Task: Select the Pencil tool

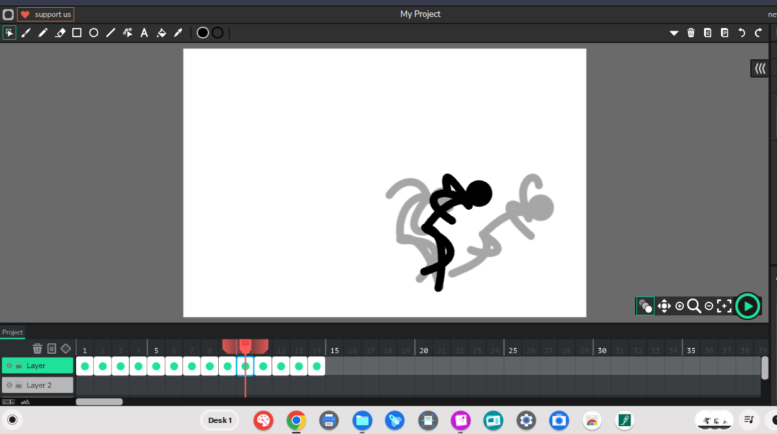Action: (43, 33)
